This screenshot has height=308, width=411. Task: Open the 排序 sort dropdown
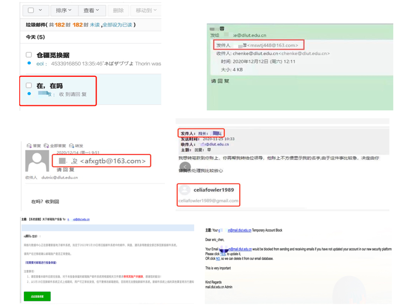click(x=64, y=10)
